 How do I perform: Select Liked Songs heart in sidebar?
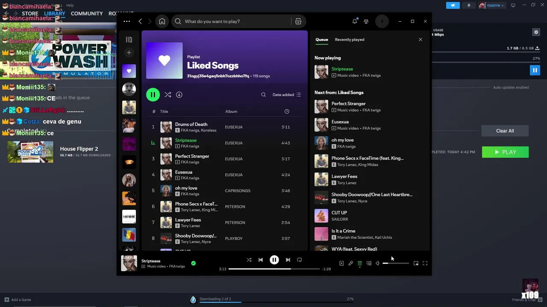tap(129, 71)
